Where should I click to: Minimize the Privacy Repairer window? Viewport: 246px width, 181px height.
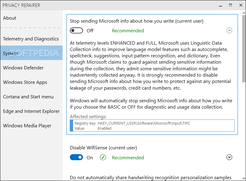coord(220,5)
